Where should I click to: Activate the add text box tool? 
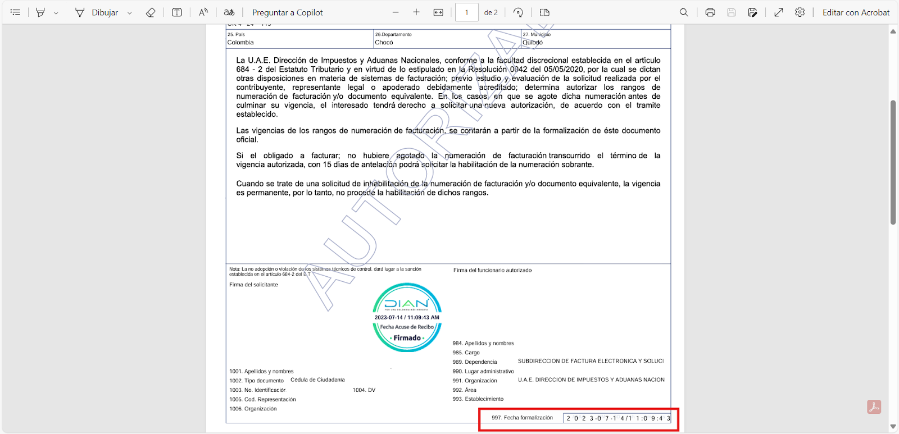pyautogui.click(x=177, y=12)
